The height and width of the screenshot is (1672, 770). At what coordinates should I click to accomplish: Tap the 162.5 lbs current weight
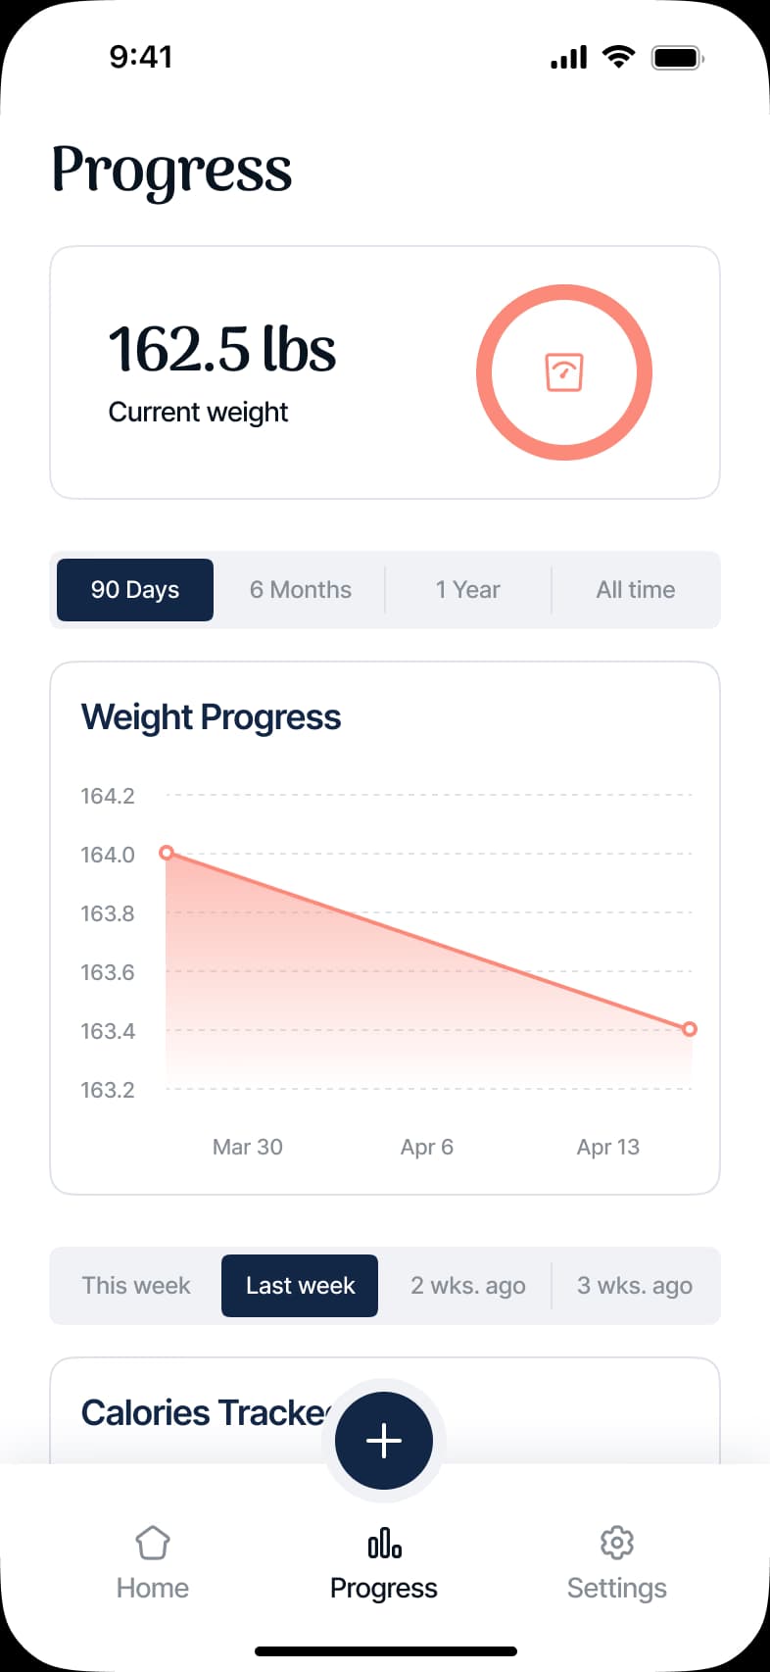pyautogui.click(x=222, y=350)
